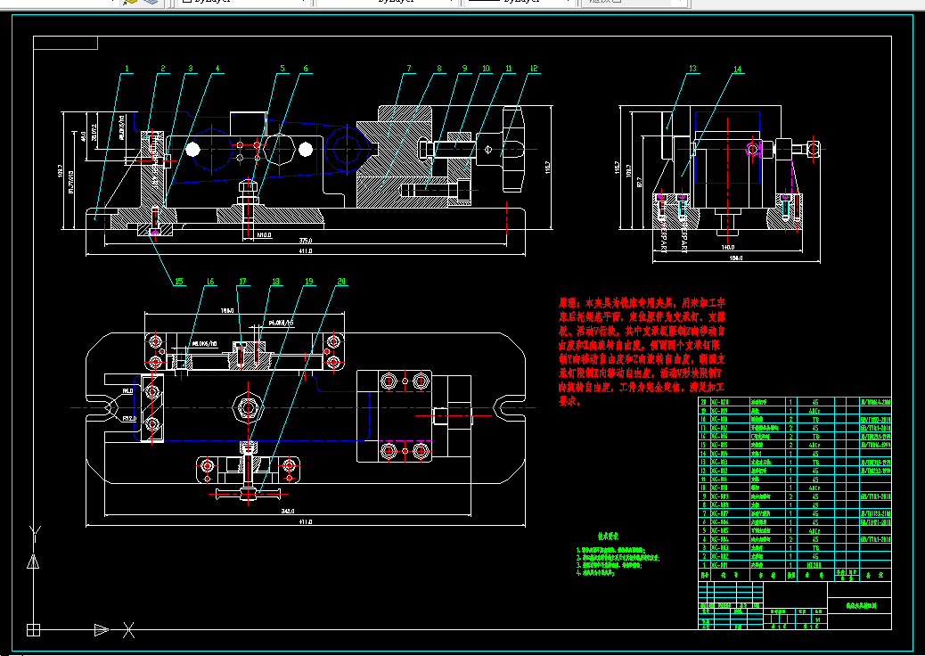The height and width of the screenshot is (656, 925).
Task: Pick part balloon number 16
Action: (x=209, y=282)
